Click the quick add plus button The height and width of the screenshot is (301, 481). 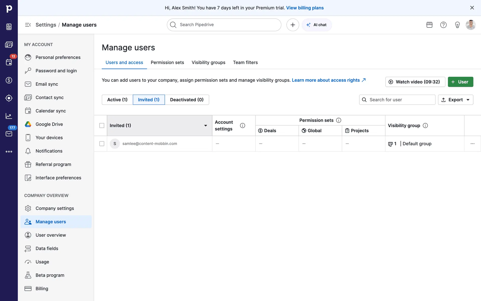[293, 25]
